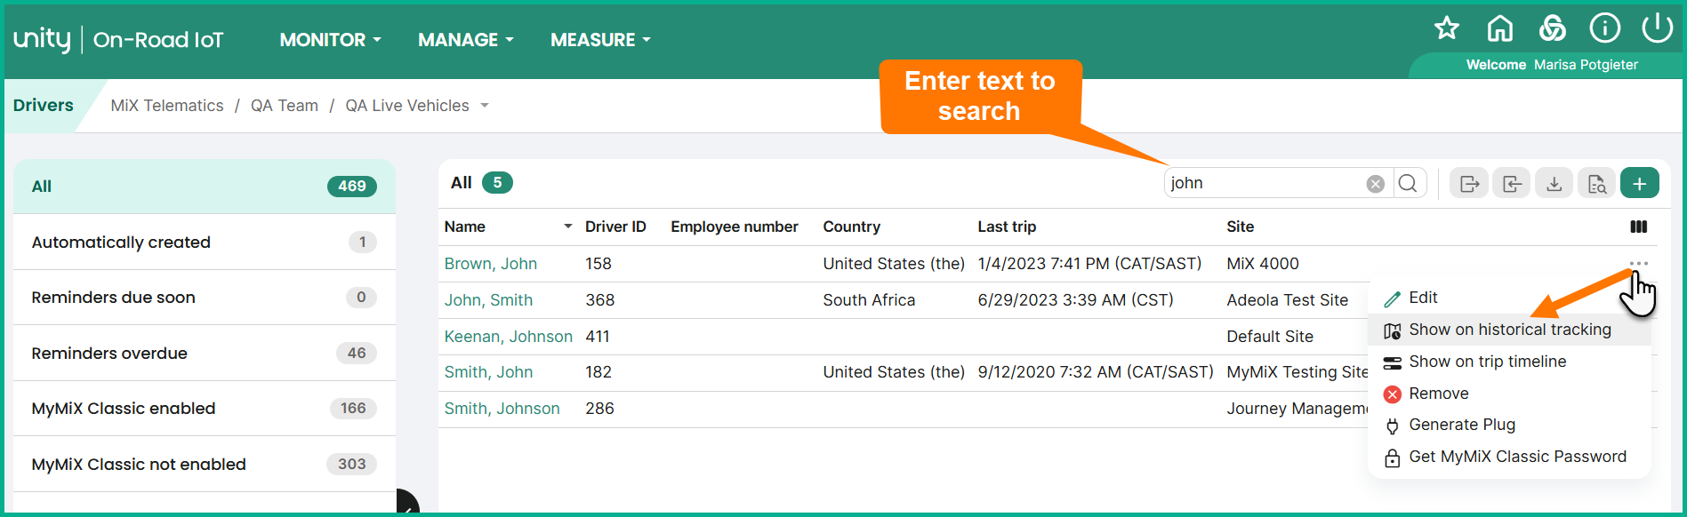Open the column chooser icon

point(1638,227)
